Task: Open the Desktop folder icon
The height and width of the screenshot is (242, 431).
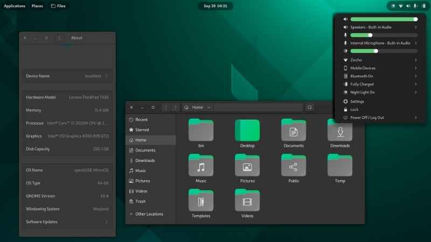Action: [247, 130]
